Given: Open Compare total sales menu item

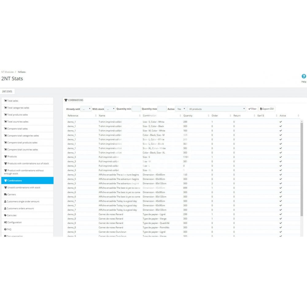Looking at the screenshot, I should [27, 129].
